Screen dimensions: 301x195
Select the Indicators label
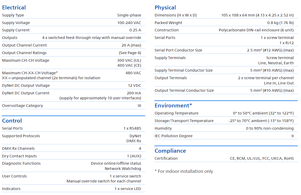11,189
